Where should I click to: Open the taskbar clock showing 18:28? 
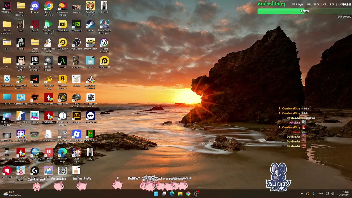[346, 194]
